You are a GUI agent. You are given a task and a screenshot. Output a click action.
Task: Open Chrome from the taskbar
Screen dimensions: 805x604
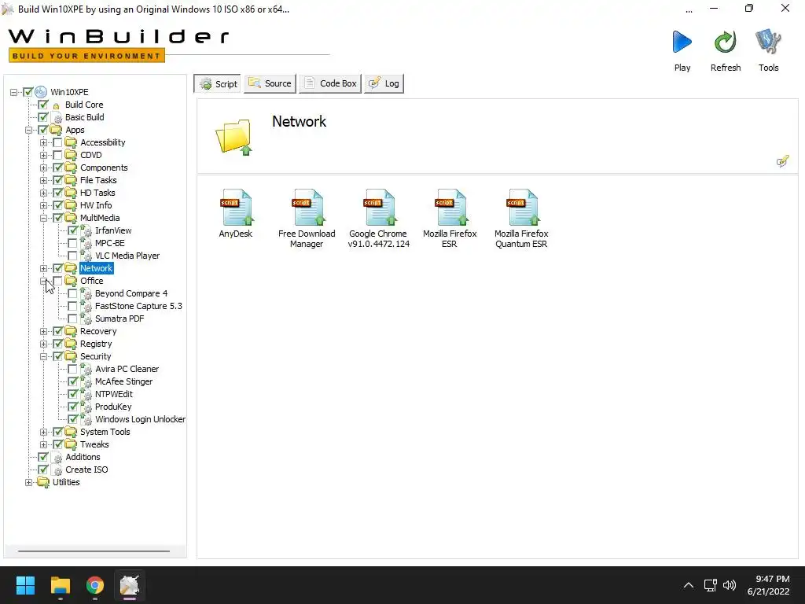[95, 585]
